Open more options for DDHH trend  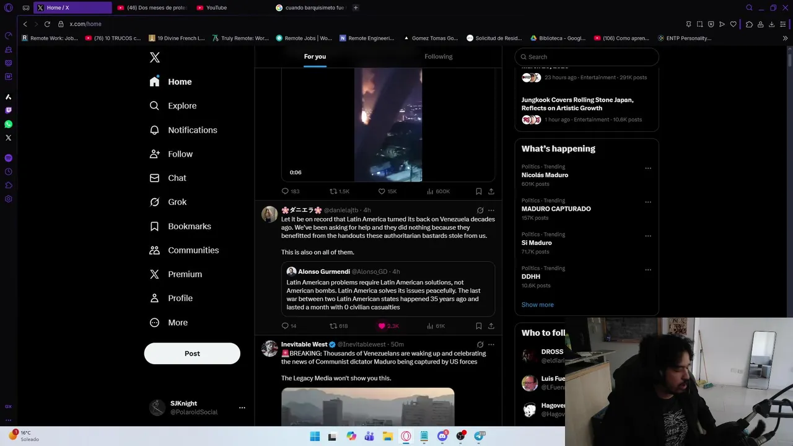click(648, 270)
